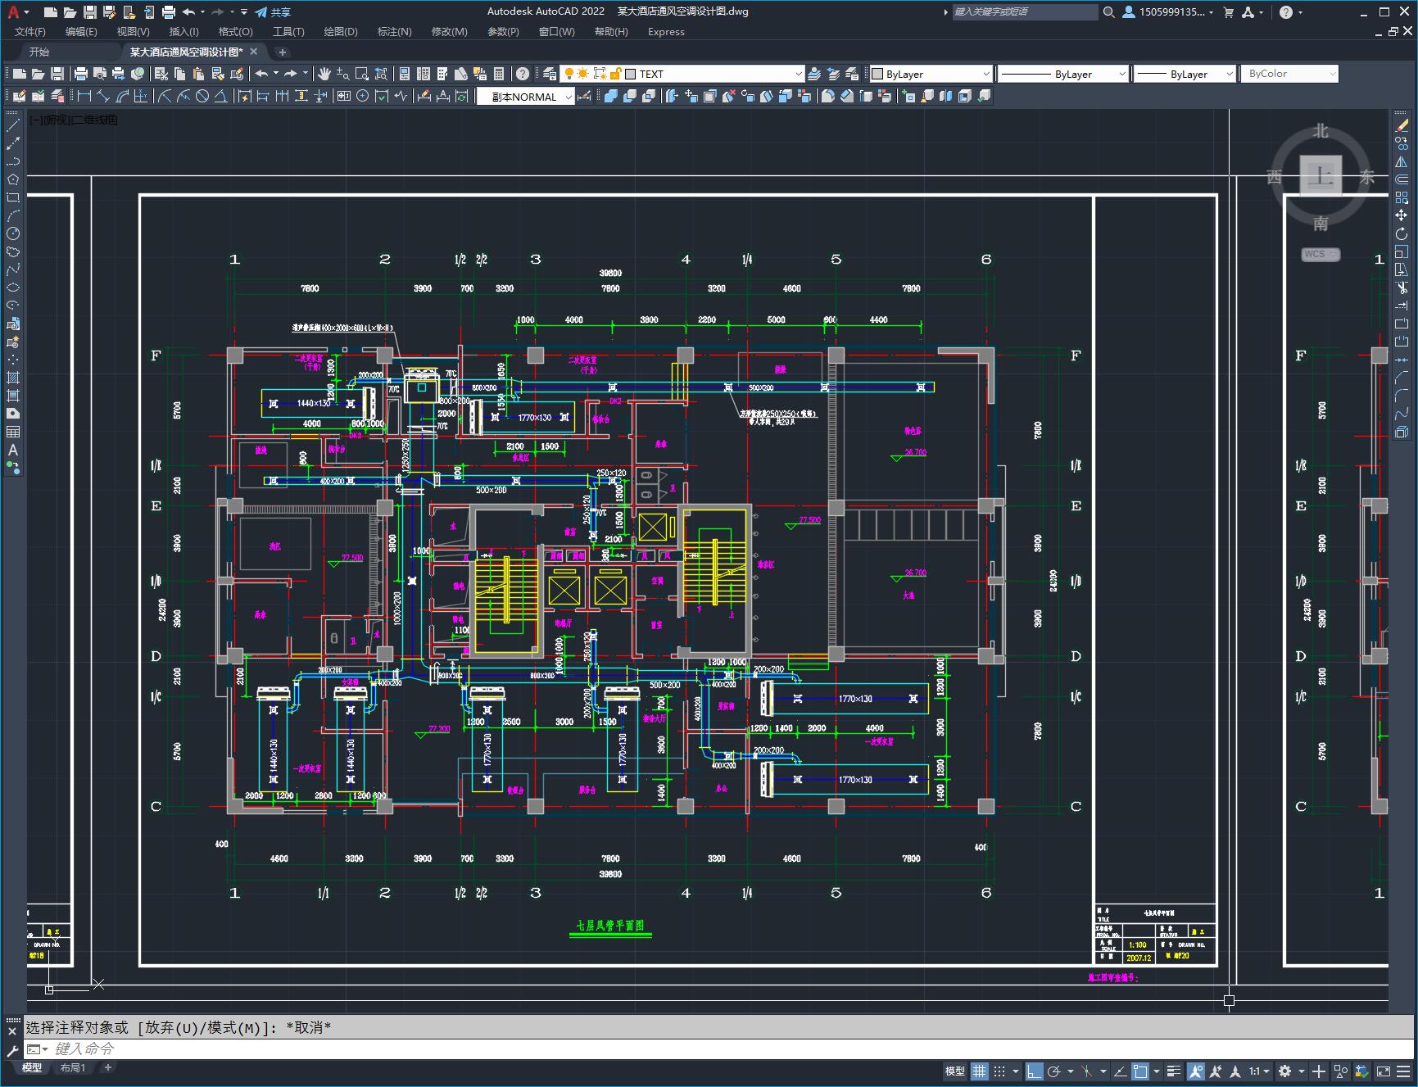Click the help question mark toolbar icon
Screen dimensions: 1418x1087
pyautogui.click(x=523, y=74)
